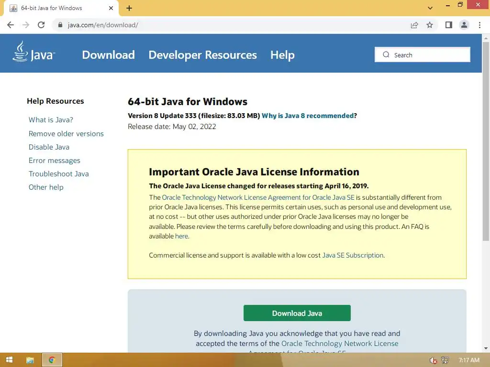Bookmark this page with the star icon
The width and height of the screenshot is (490, 367).
[430, 25]
